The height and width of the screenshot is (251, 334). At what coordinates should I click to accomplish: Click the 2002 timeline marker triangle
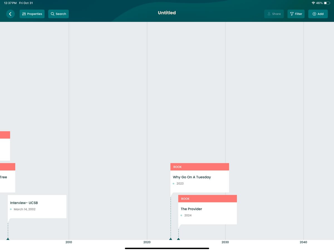[x=8, y=239]
